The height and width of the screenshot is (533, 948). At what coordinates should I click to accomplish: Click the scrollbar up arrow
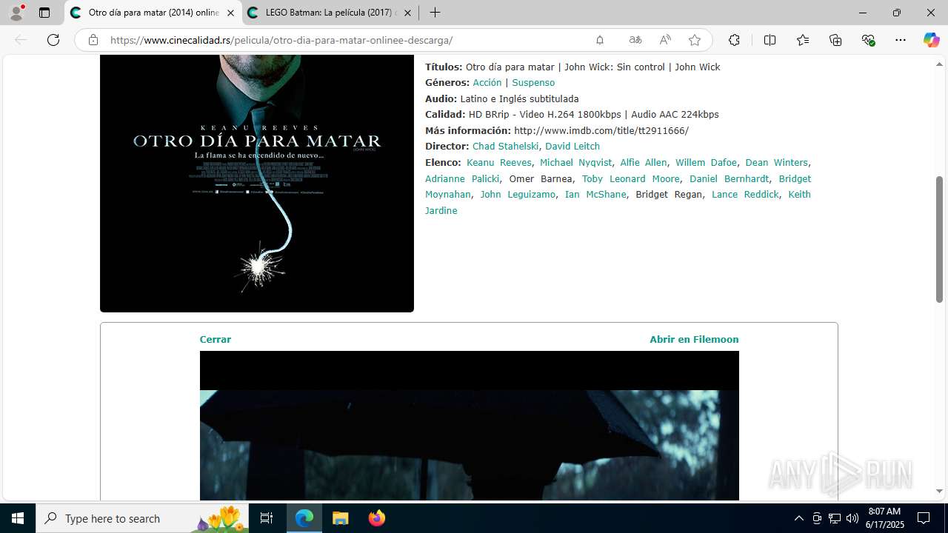point(939,64)
